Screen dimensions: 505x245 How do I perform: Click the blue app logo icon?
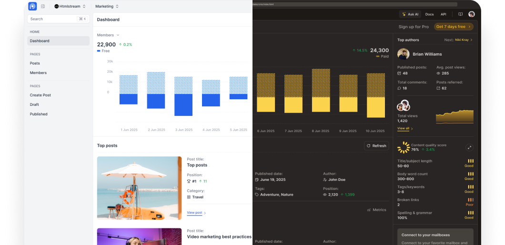pos(32,6)
